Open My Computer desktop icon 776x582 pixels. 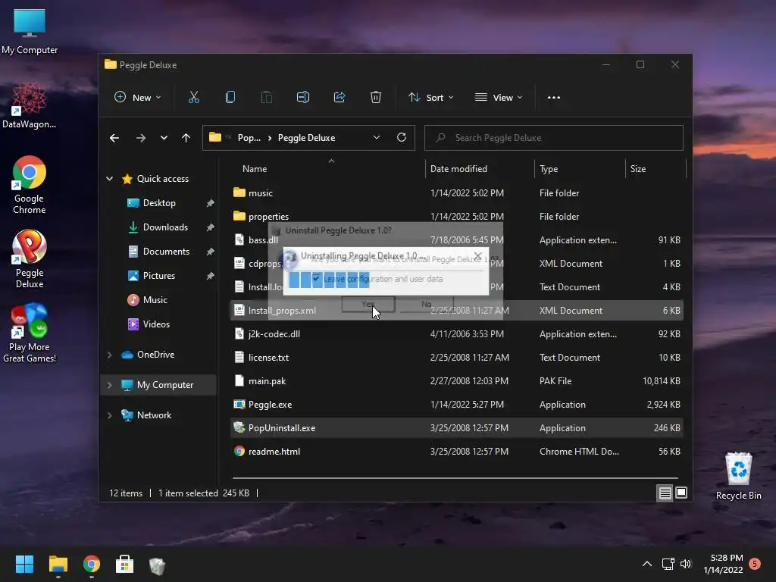coord(30,32)
